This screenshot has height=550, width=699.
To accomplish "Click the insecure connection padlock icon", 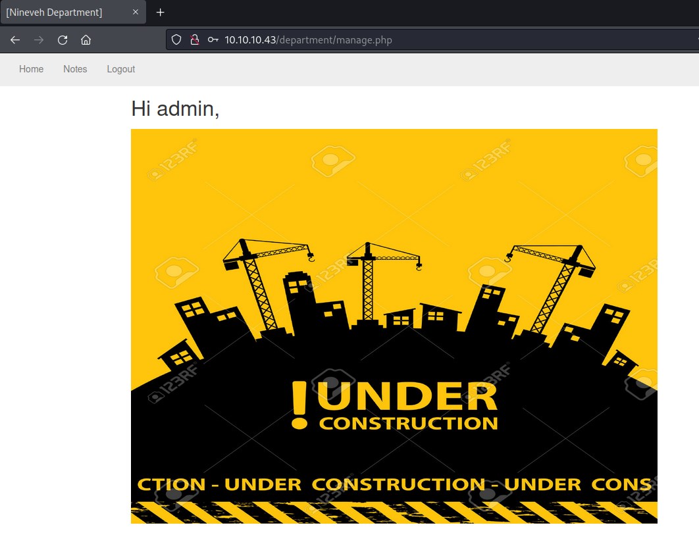I will point(194,40).
